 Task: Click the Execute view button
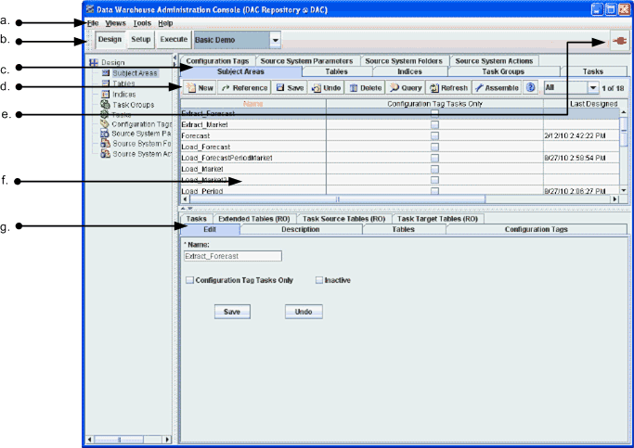pyautogui.click(x=174, y=40)
